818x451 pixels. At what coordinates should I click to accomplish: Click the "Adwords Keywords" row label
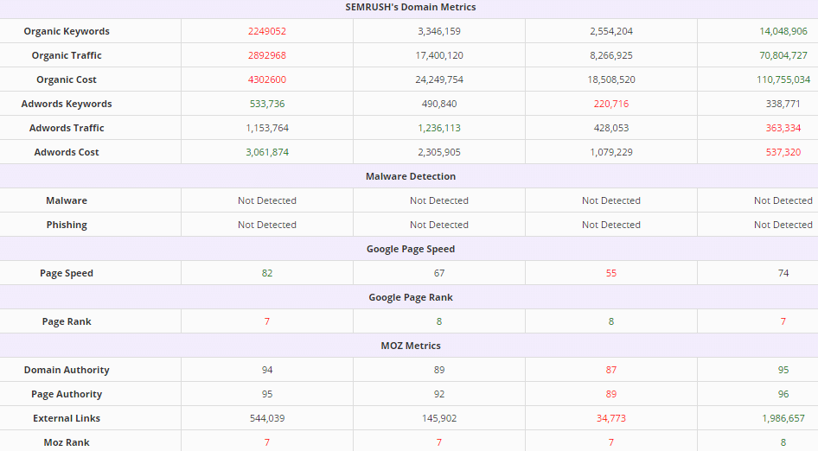point(67,104)
